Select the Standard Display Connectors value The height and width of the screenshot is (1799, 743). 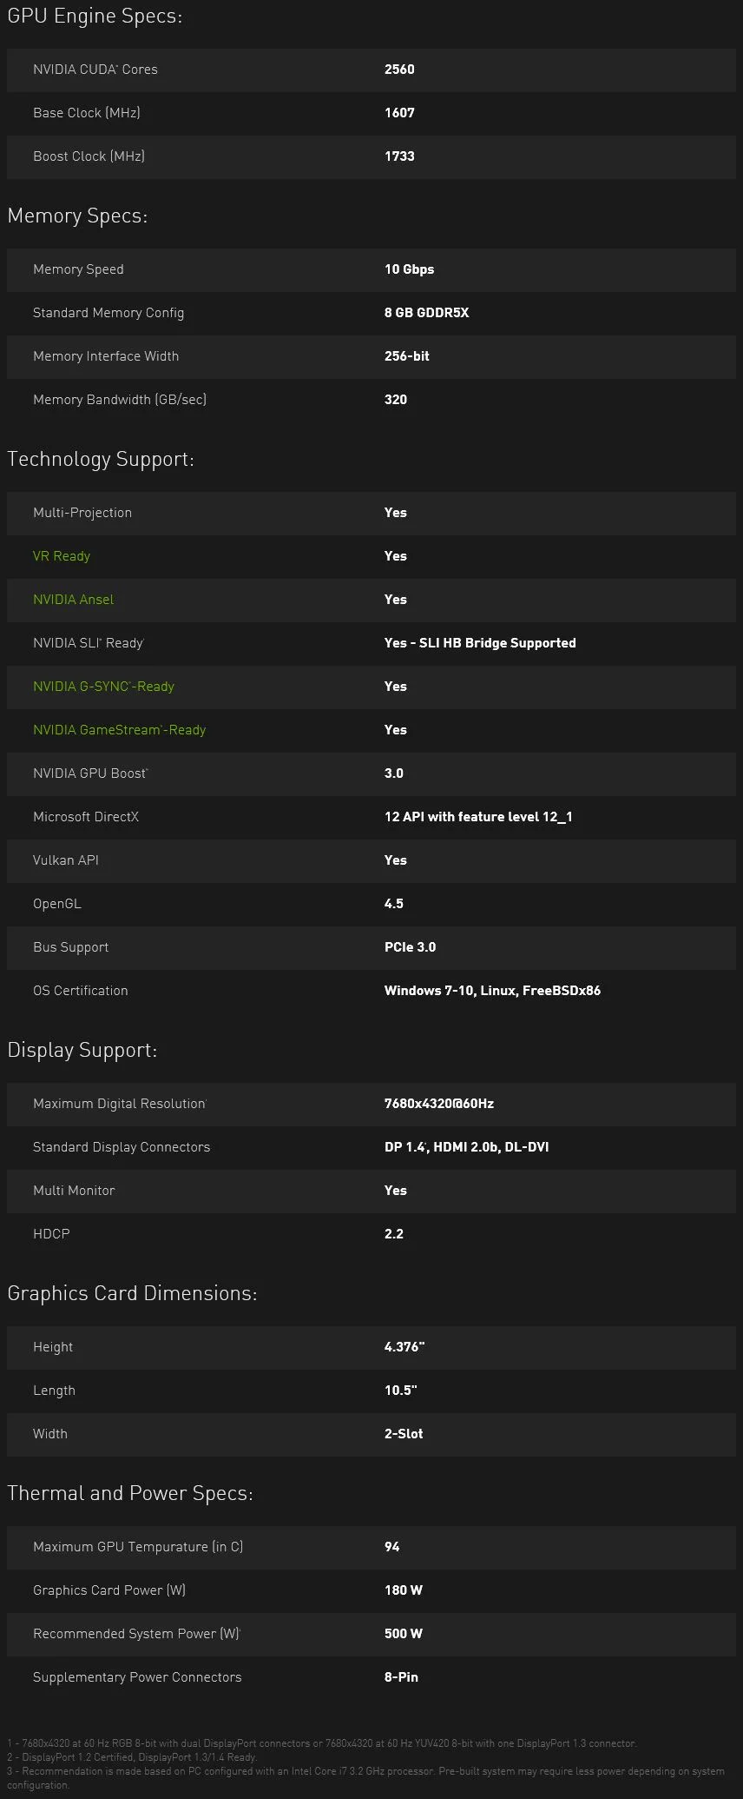click(x=466, y=1147)
